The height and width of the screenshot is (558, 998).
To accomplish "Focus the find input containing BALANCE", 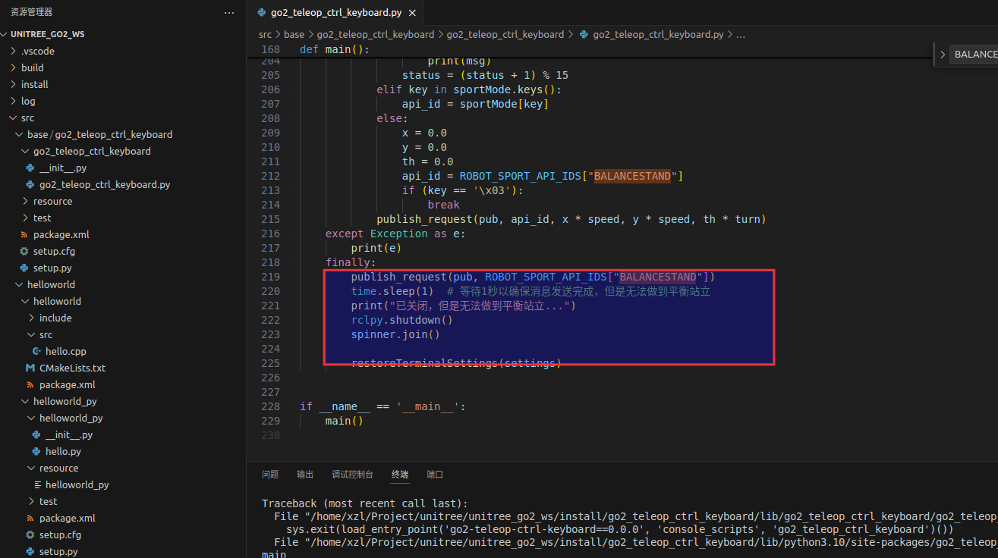I will [975, 54].
